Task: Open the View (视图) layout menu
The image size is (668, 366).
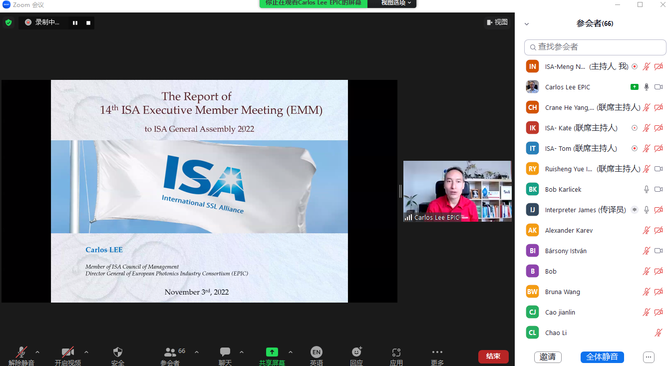Action: [497, 22]
